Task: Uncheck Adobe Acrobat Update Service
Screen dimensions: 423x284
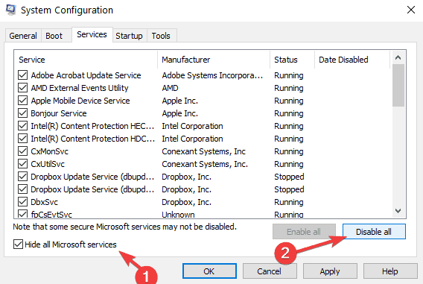Action: [22, 75]
